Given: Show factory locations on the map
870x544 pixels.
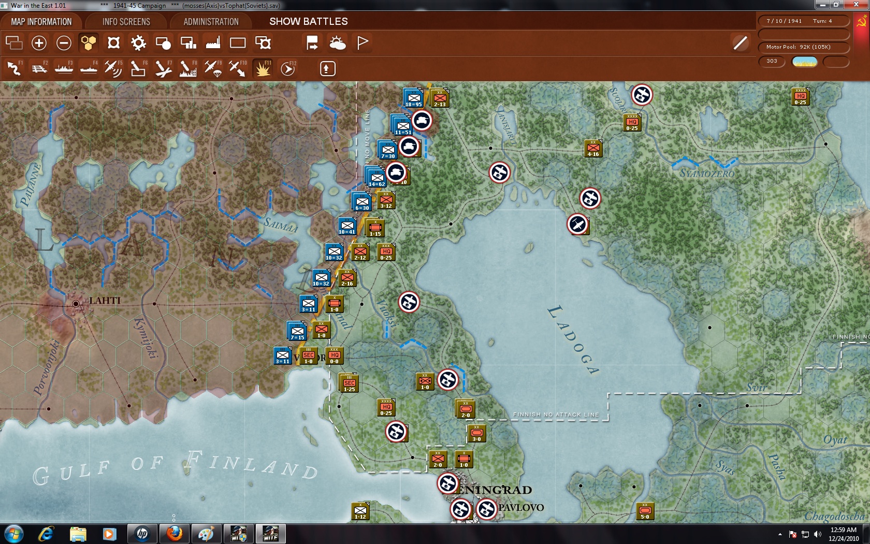Looking at the screenshot, I should pyautogui.click(x=213, y=42).
